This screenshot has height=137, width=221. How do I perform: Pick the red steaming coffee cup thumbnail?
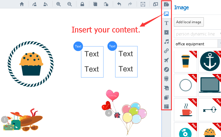tap(186, 110)
